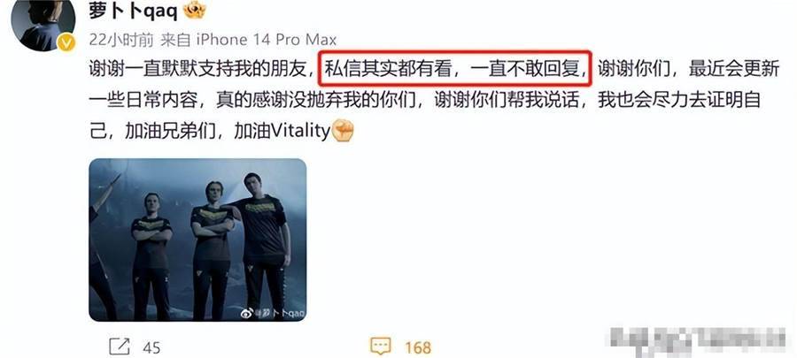
Task: Click the repost share icon
Action: tap(120, 347)
